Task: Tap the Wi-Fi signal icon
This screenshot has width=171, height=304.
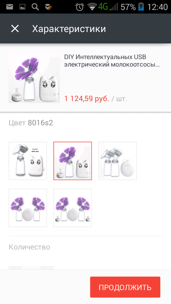Action: pyautogui.click(x=92, y=7)
